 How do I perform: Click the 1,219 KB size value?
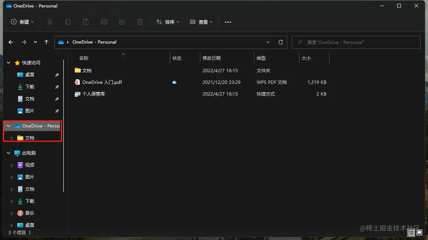pyautogui.click(x=317, y=82)
